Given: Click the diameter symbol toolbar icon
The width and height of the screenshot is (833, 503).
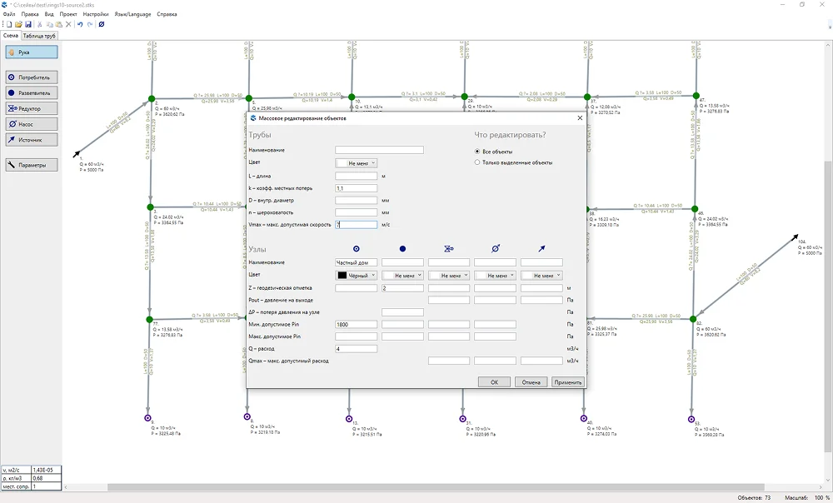Looking at the screenshot, I should click(x=102, y=25).
